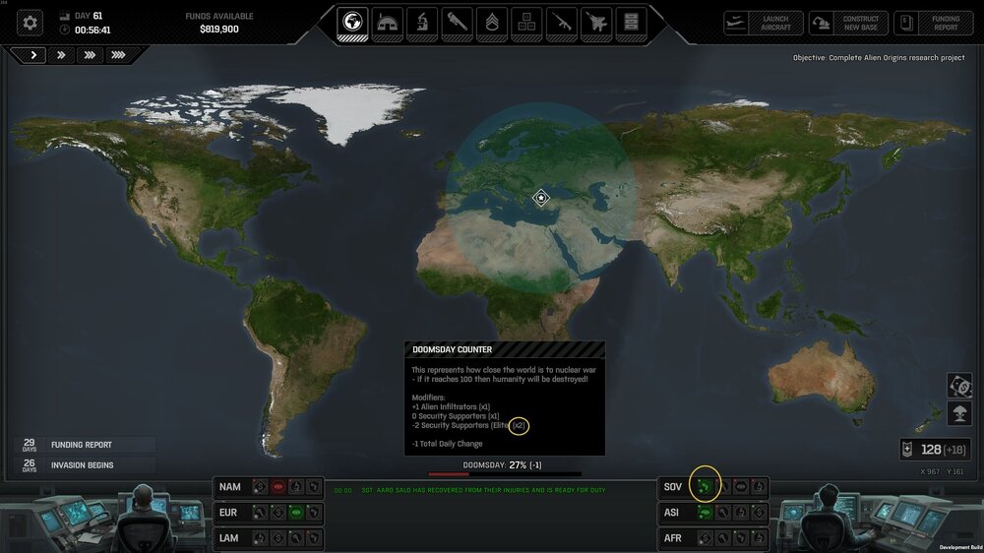The height and width of the screenshot is (553, 984).
Task: Open the Archives filing cabinet tab
Action: (632, 24)
